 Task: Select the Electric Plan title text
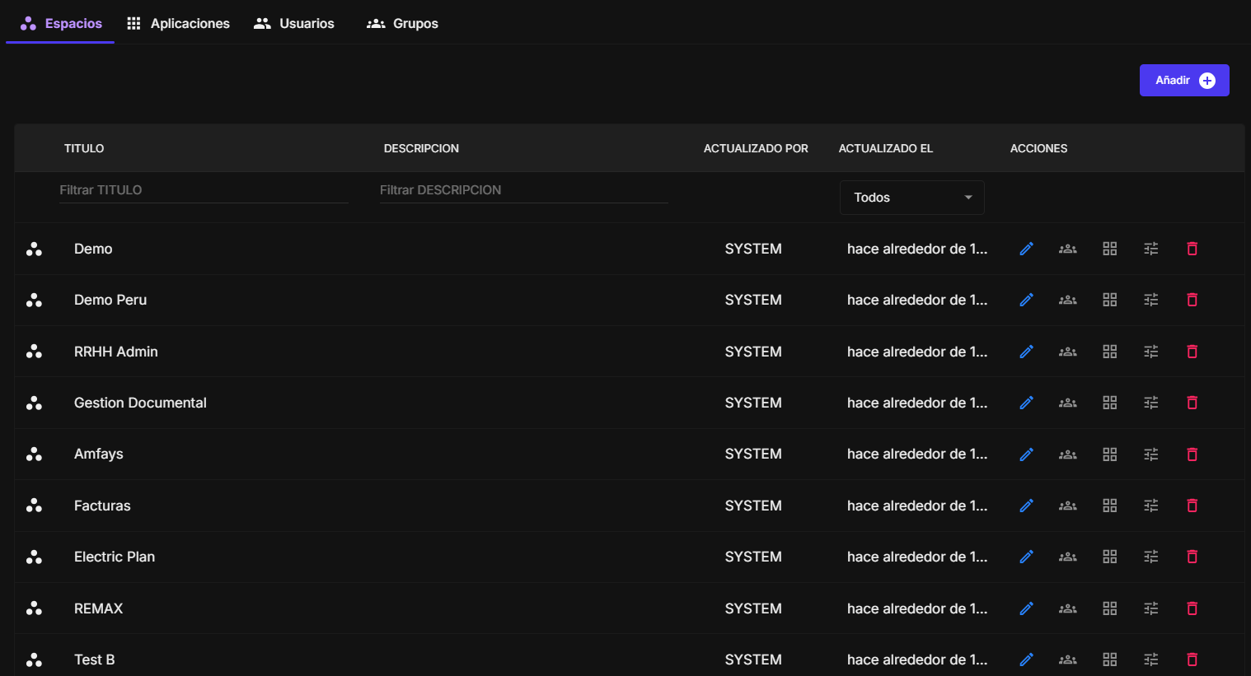click(115, 557)
